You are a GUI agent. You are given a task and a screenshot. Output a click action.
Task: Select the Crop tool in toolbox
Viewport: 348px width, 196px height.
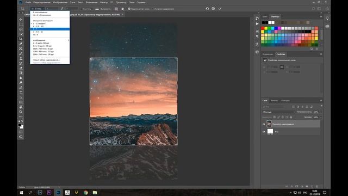click(21, 39)
